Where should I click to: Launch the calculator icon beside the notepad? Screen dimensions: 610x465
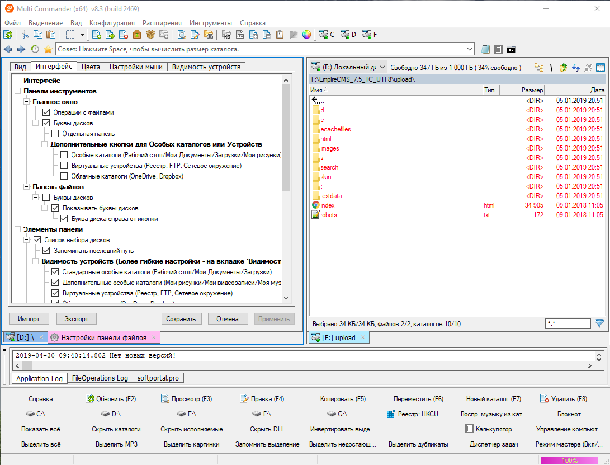click(498, 49)
